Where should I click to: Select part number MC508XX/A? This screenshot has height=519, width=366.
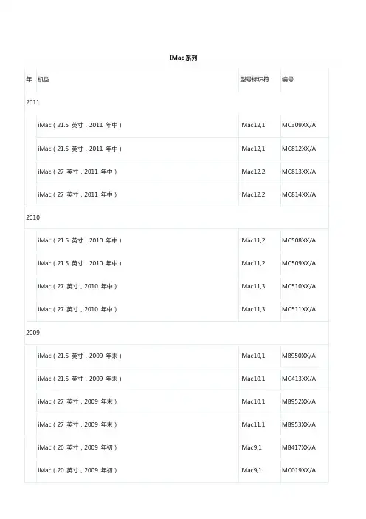click(x=299, y=240)
